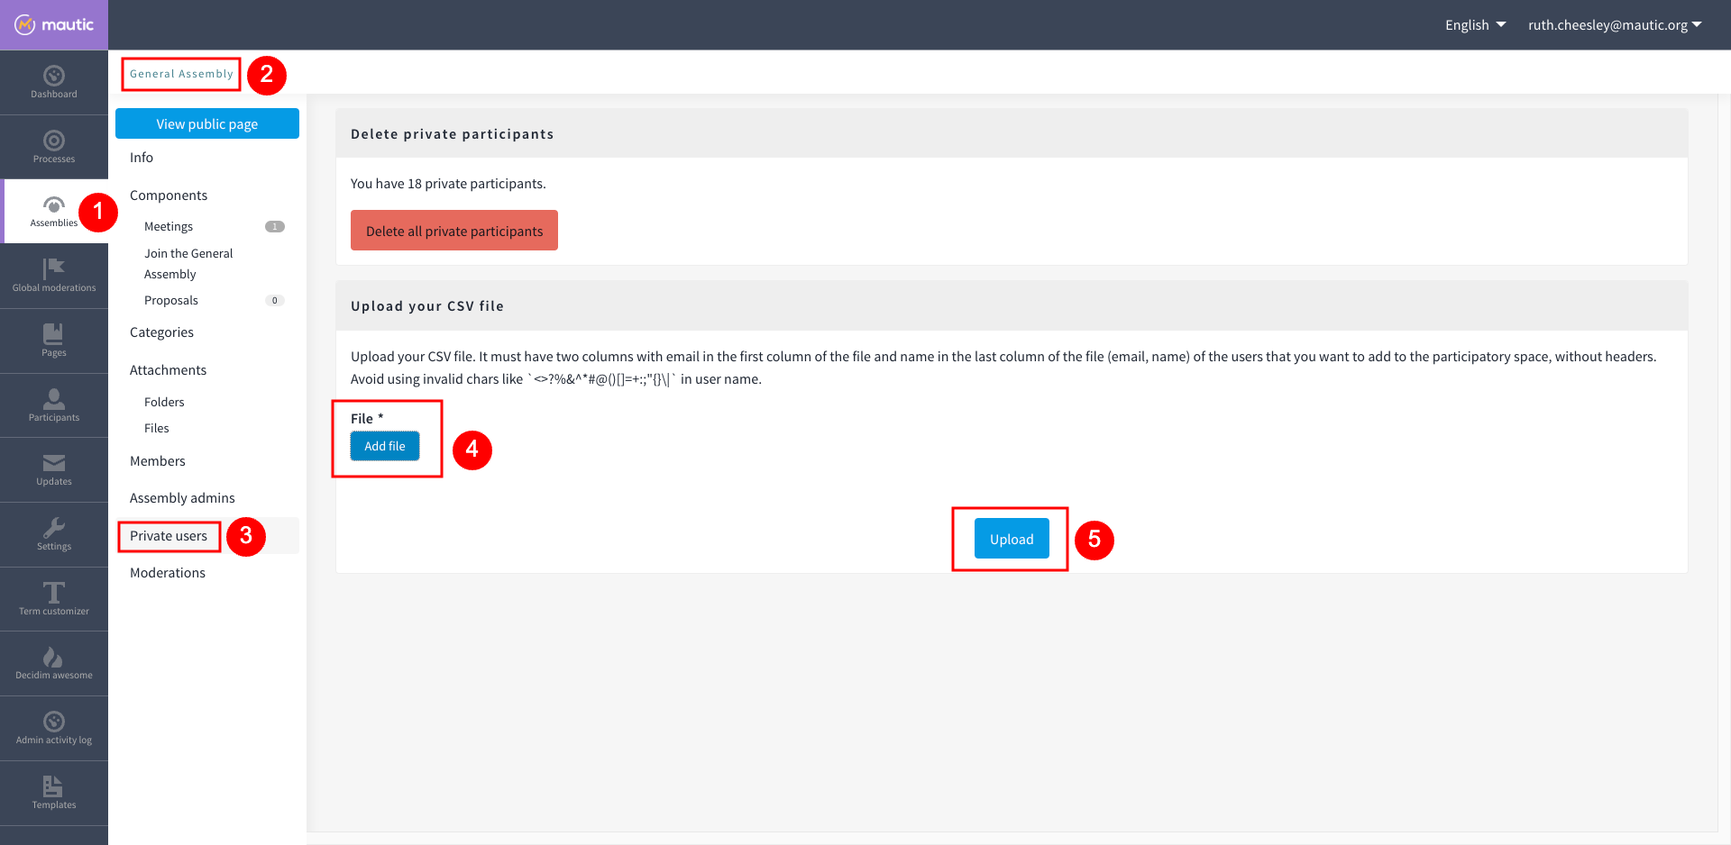Click the View public page button

pyautogui.click(x=207, y=124)
